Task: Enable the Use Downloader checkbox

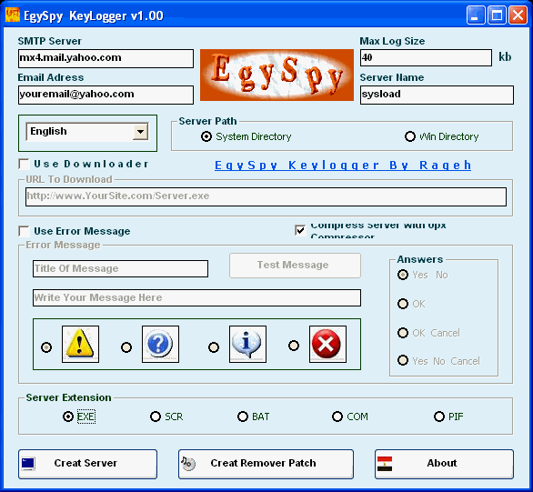Action: click(x=24, y=164)
